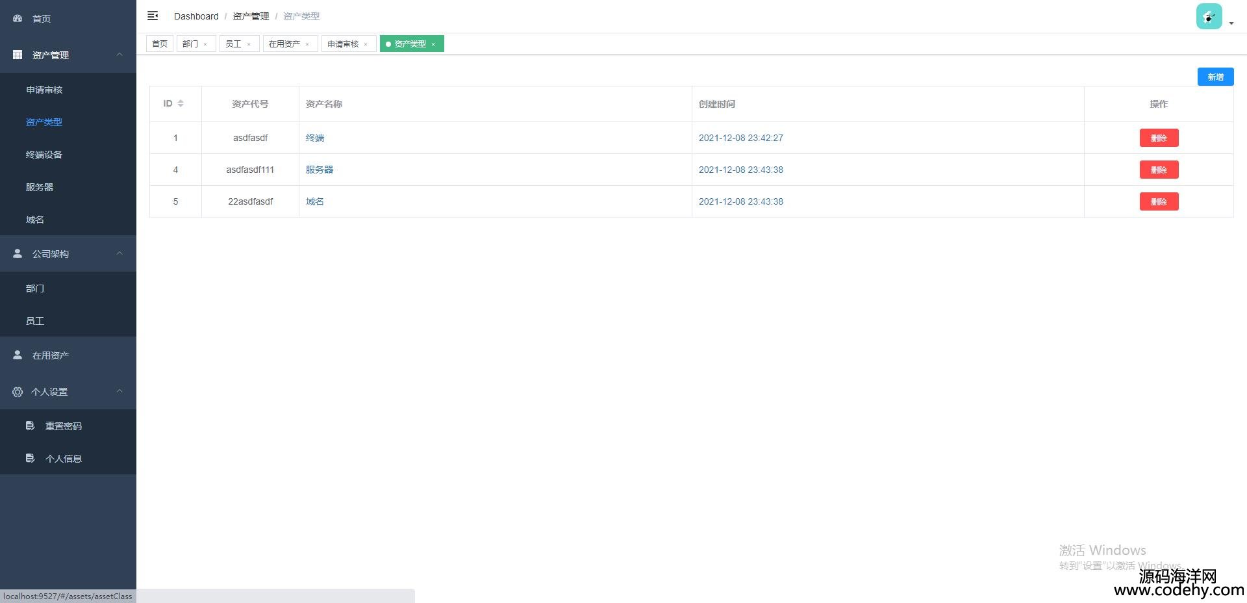Sort the table by ID column
Screen dimensions: 1247x603
click(181, 104)
